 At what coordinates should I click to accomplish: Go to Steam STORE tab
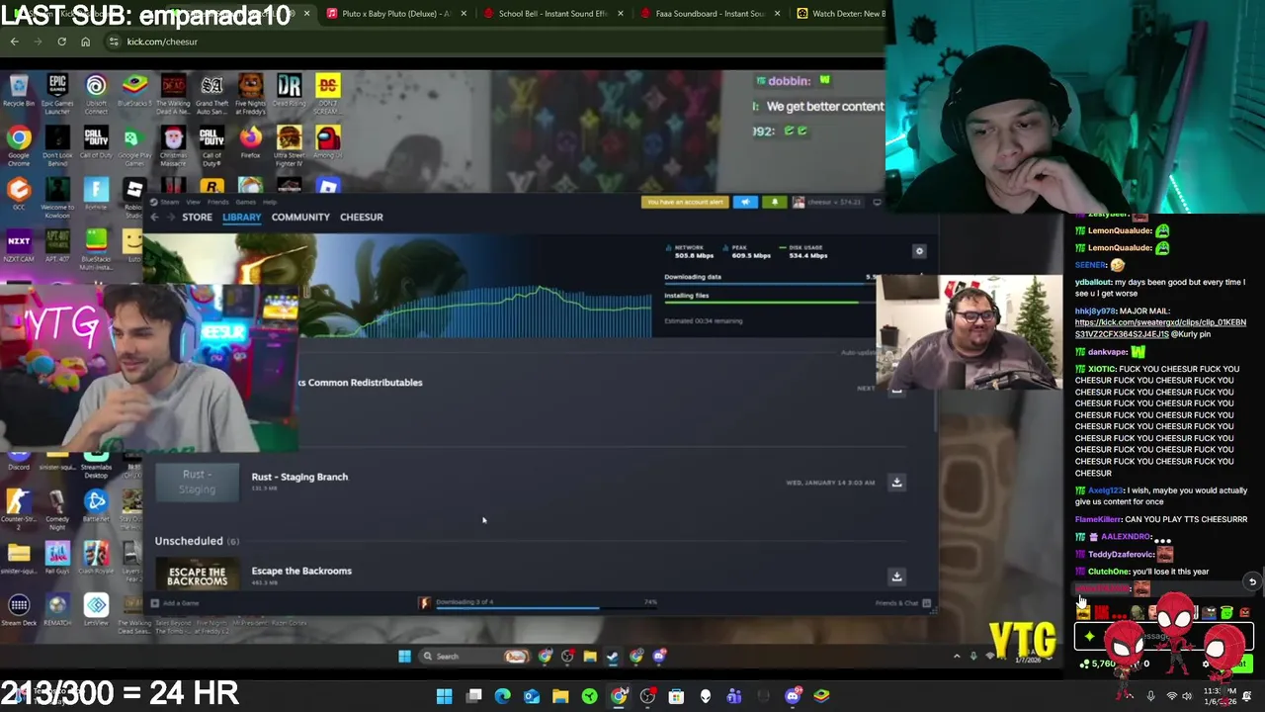(197, 217)
